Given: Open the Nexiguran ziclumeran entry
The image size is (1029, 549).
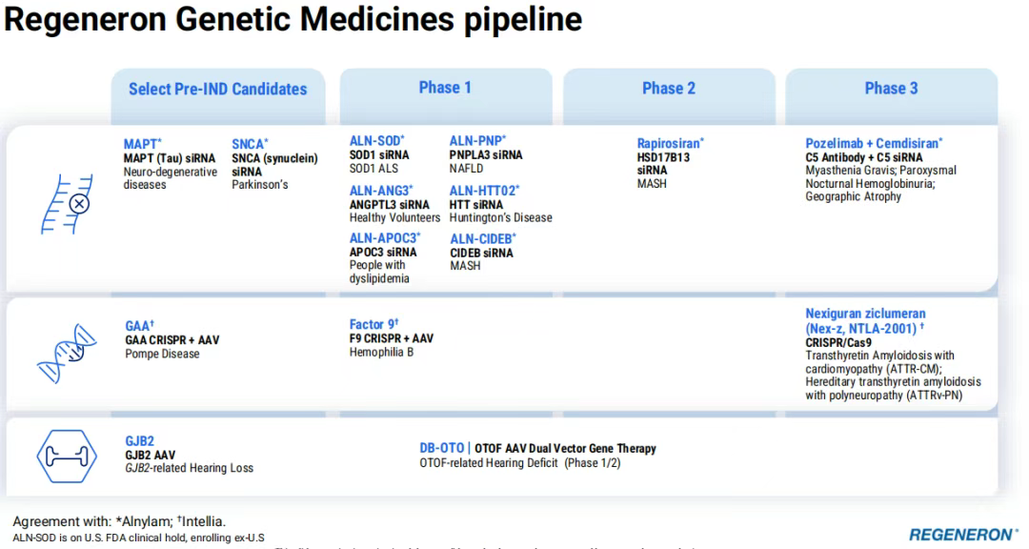Looking at the screenshot, I should 865,320.
